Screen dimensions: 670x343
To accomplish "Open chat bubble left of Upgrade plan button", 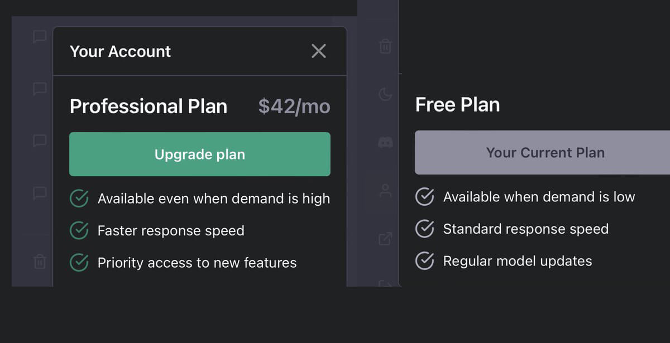I will tap(40, 141).
